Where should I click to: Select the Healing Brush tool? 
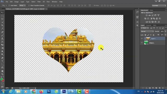pos(2,32)
